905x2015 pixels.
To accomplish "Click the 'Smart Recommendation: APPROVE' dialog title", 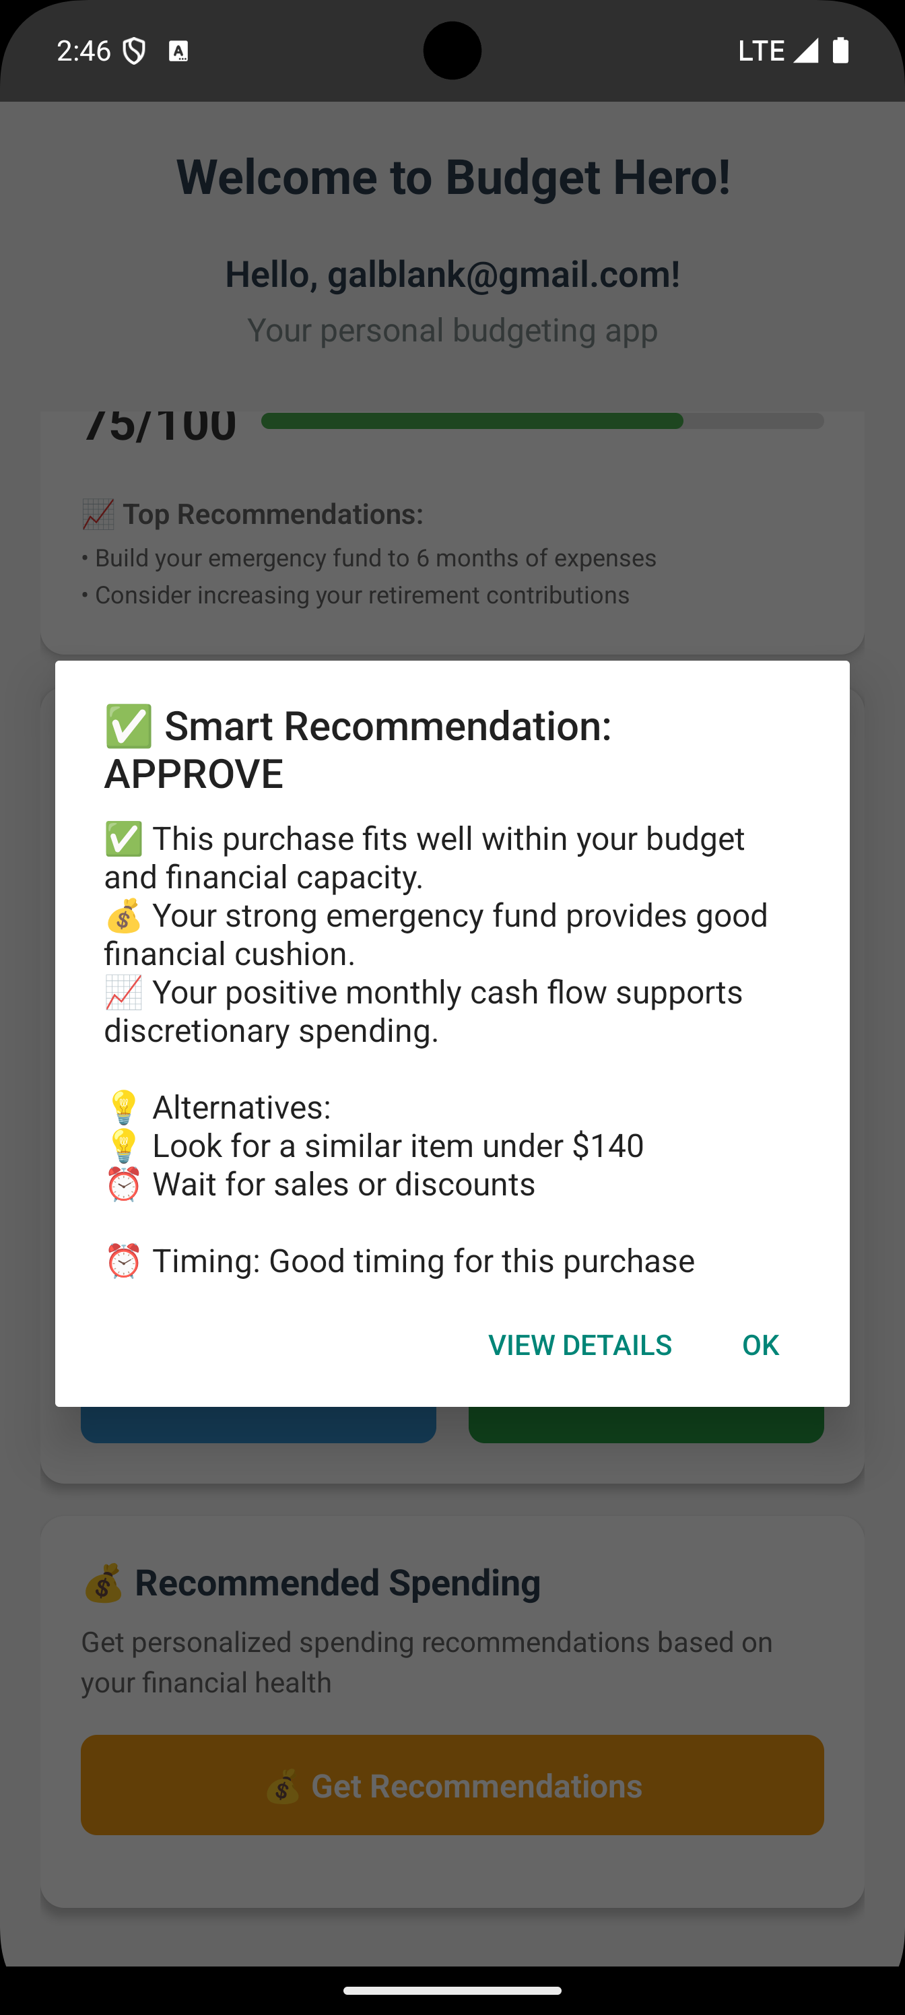I will tap(358, 750).
